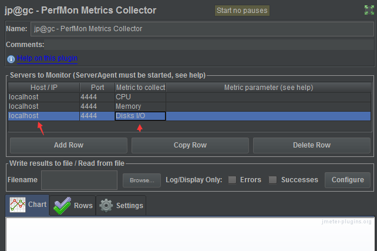Click the Metric parameter cell of Memory row
Screen dimensions: 377x251
[268, 106]
